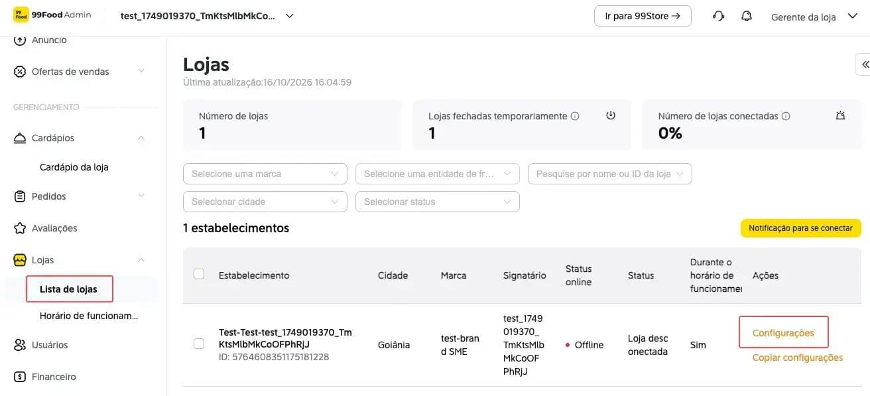The height and width of the screenshot is (396, 870).
Task: Click the connection icon in the connected stores card
Action: (x=840, y=115)
